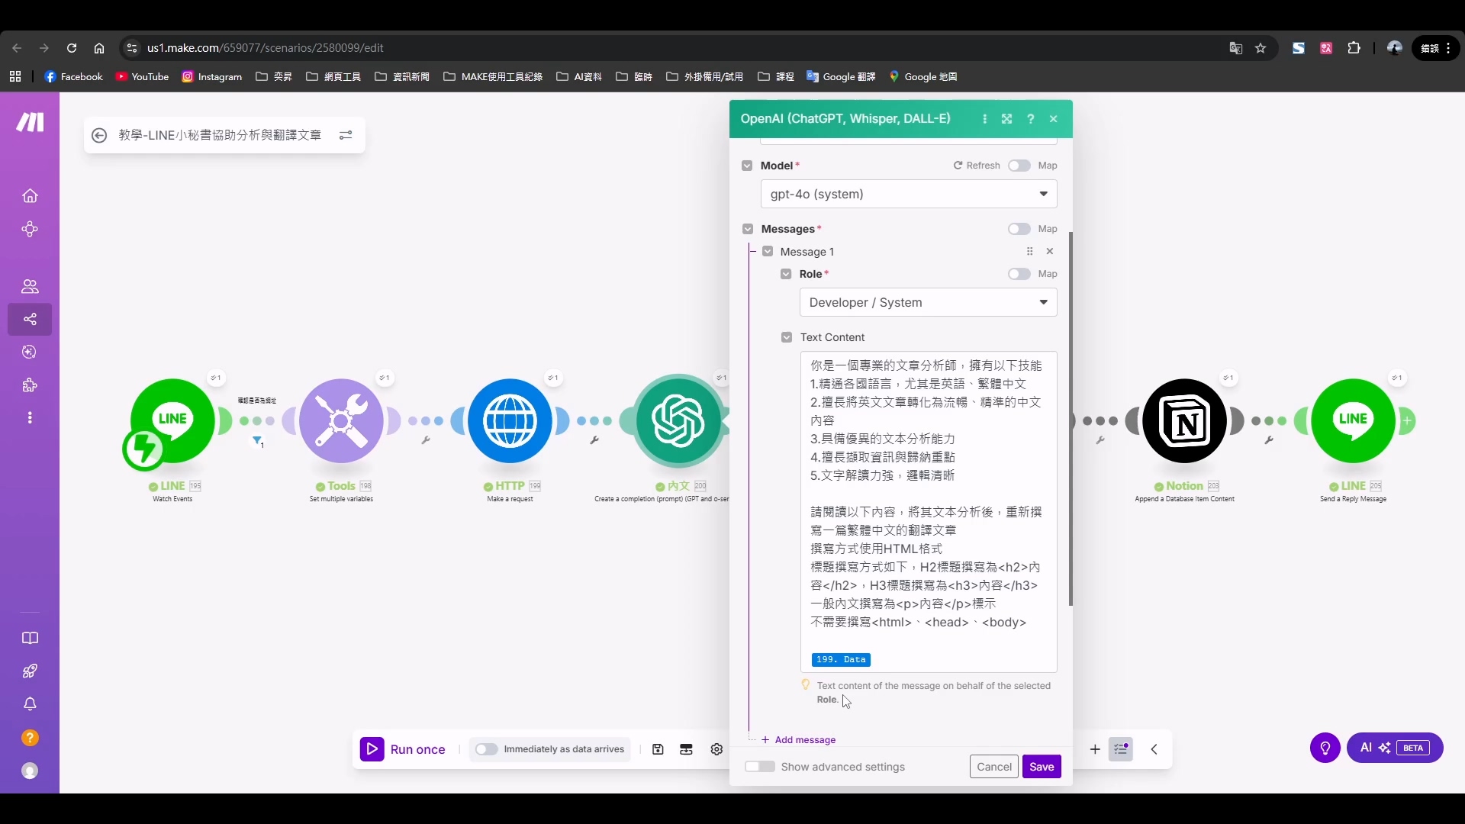
Task: Toggle Map switch for Role field
Action: pyautogui.click(x=1019, y=274)
